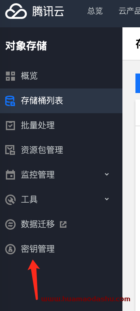The image size is (140, 311).
Task: Click the 监控管理 calendar icon
Action: coord(10,175)
